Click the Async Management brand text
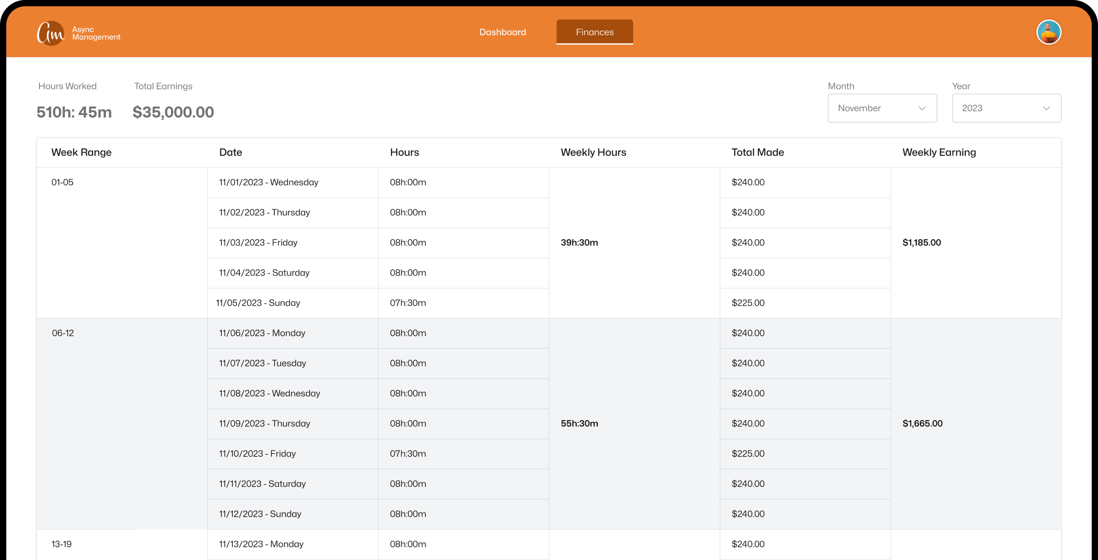 click(x=96, y=33)
